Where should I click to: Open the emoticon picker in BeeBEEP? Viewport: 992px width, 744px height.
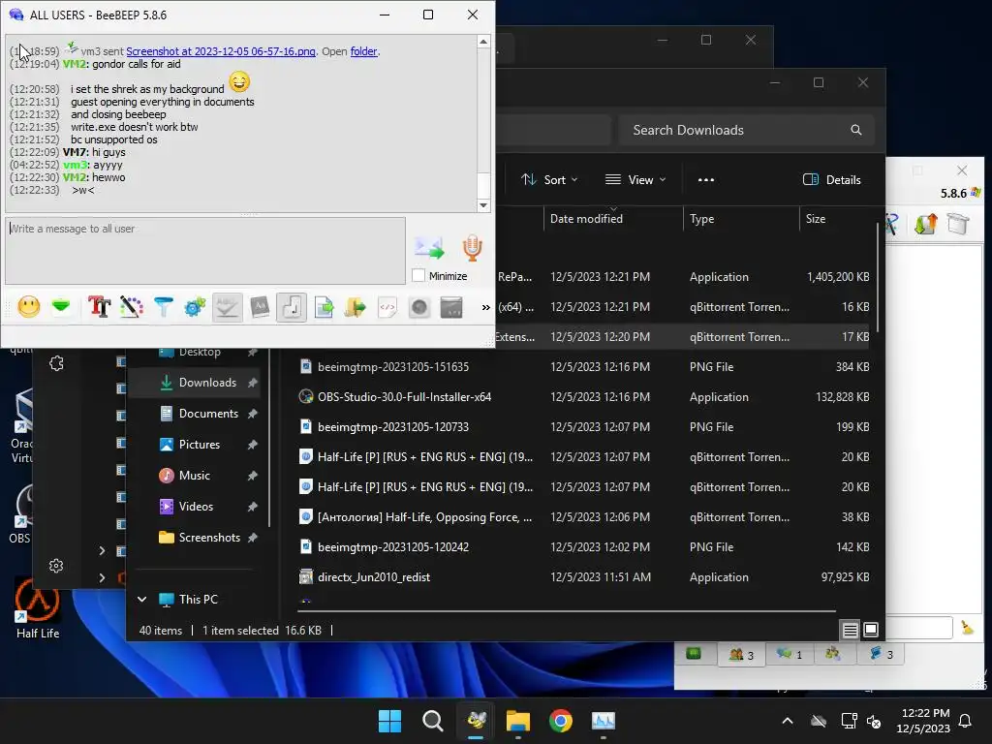point(28,307)
